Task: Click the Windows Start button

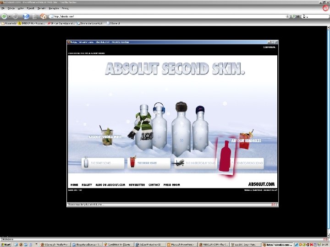Action: (6, 245)
